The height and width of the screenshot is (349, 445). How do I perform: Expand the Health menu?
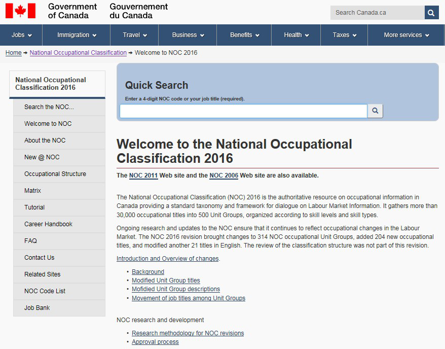tap(296, 35)
